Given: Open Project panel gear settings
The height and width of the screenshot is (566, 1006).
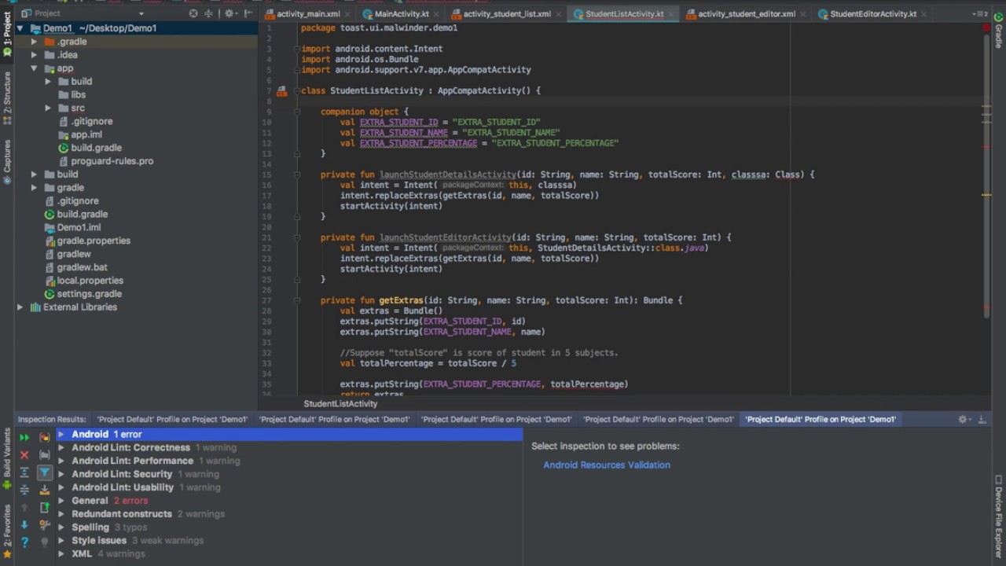Looking at the screenshot, I should [231, 13].
